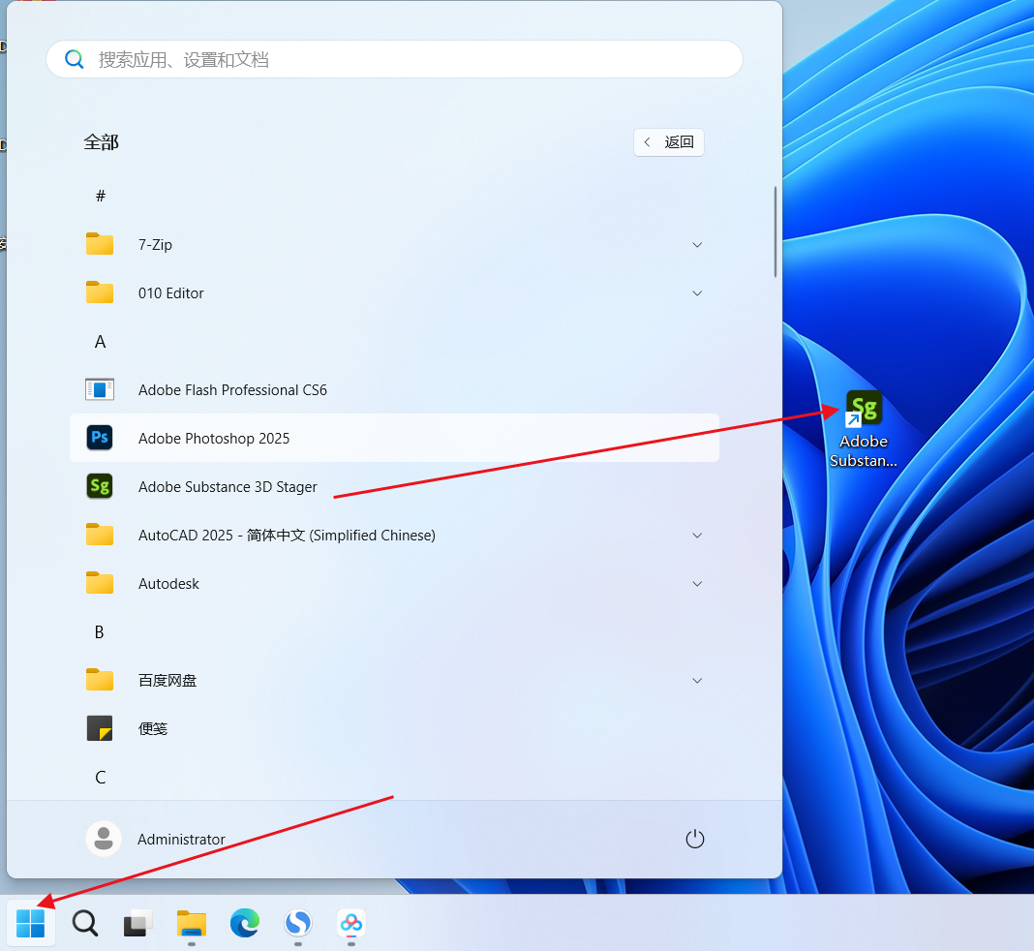Click the all-apps list scrollbar
This screenshot has height=951, width=1034.
point(775,232)
